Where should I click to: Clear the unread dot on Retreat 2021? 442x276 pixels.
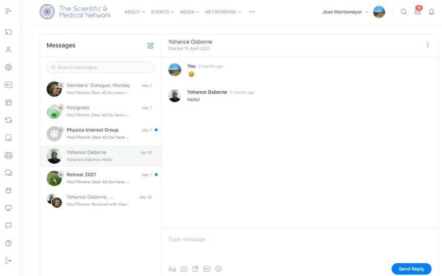(156, 174)
